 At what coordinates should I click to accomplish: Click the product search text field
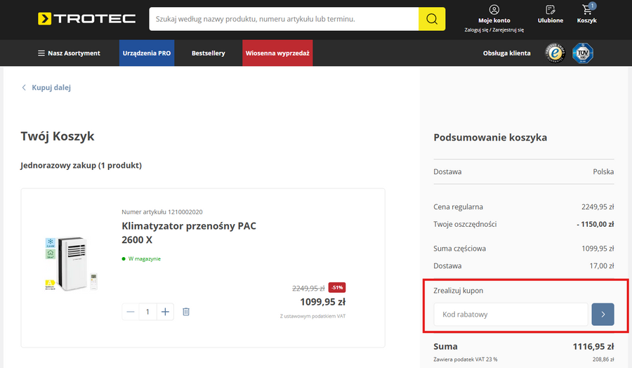(x=284, y=19)
